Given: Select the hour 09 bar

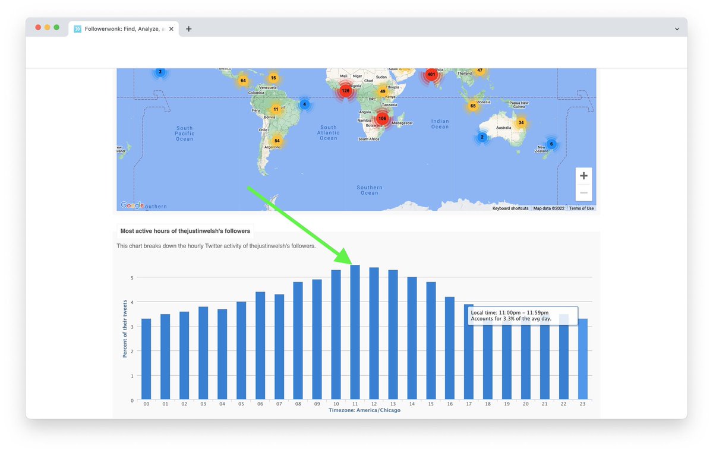Looking at the screenshot, I should [317, 339].
